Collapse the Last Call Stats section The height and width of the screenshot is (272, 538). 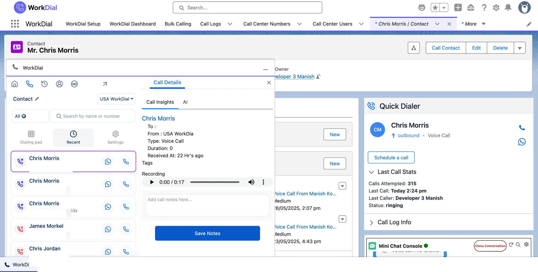[372, 172]
